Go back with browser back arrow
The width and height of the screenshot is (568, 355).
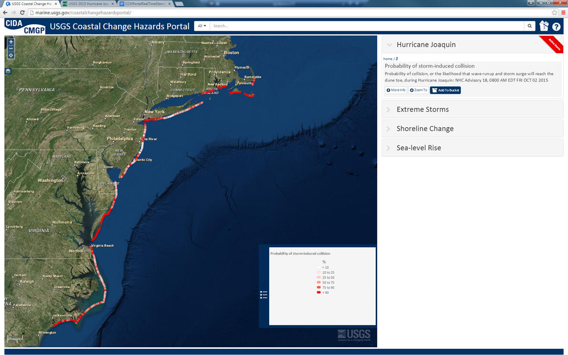pos(5,12)
